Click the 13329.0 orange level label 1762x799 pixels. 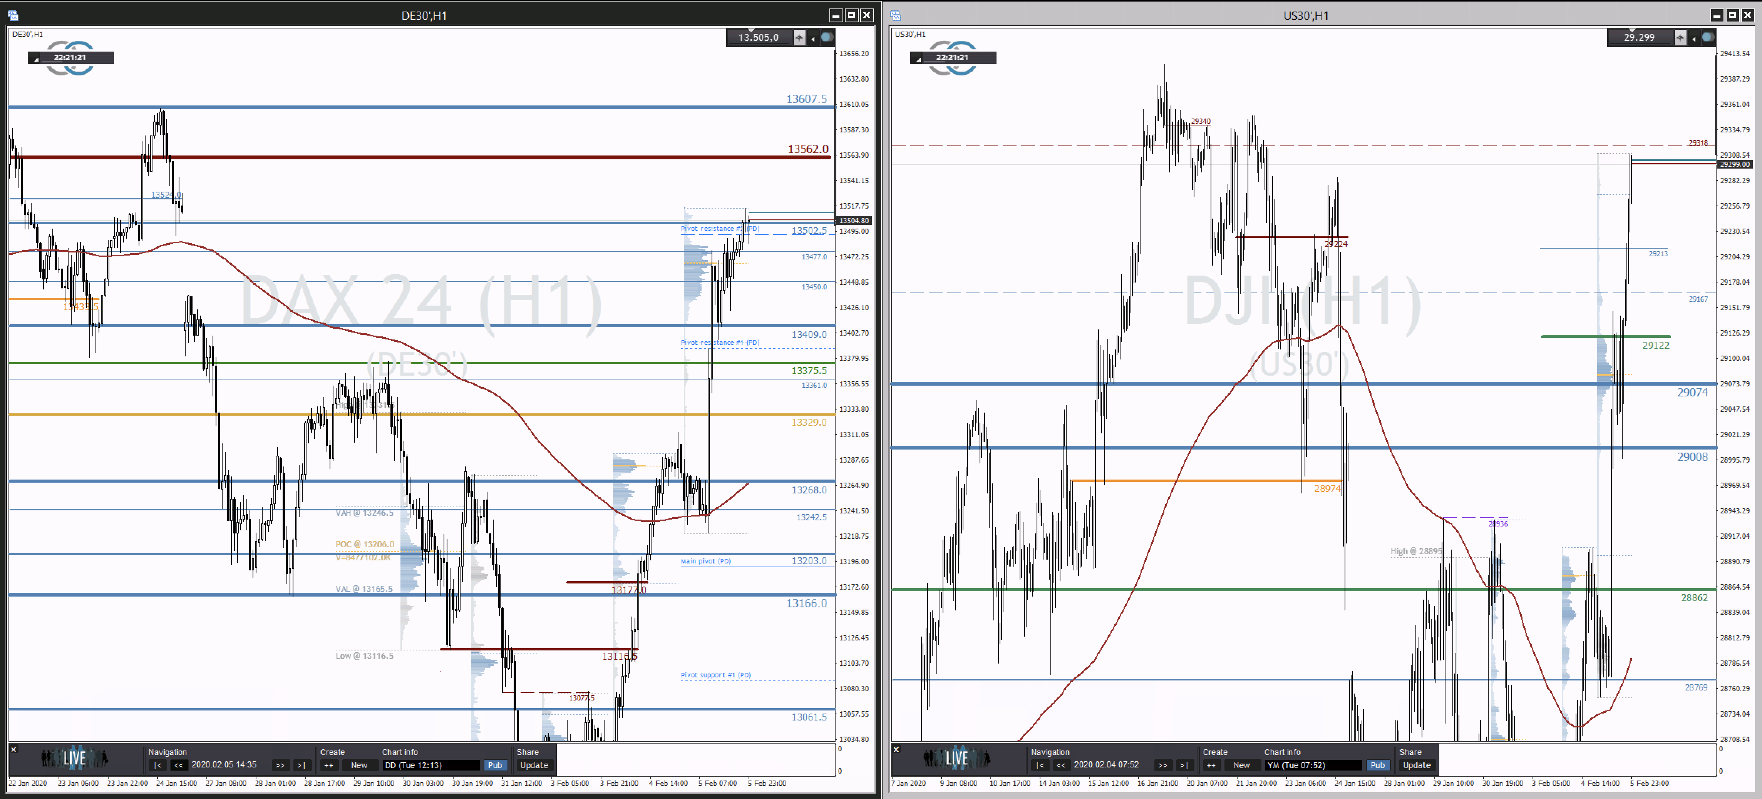point(809,422)
